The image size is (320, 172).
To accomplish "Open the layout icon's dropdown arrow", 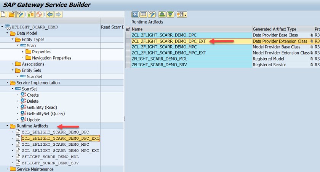I will tap(185, 16).
